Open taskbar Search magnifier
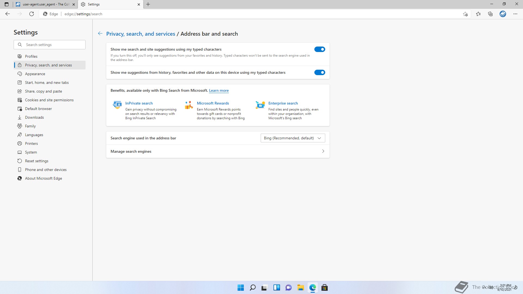Screen dimensions: 523x294 253,287
